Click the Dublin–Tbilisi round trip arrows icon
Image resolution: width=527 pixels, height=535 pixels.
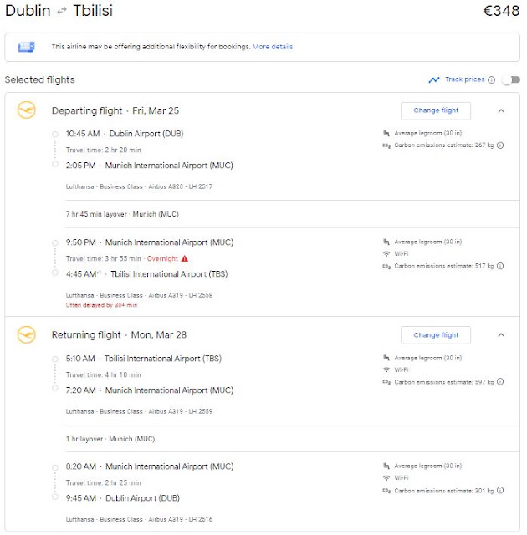[x=62, y=11]
